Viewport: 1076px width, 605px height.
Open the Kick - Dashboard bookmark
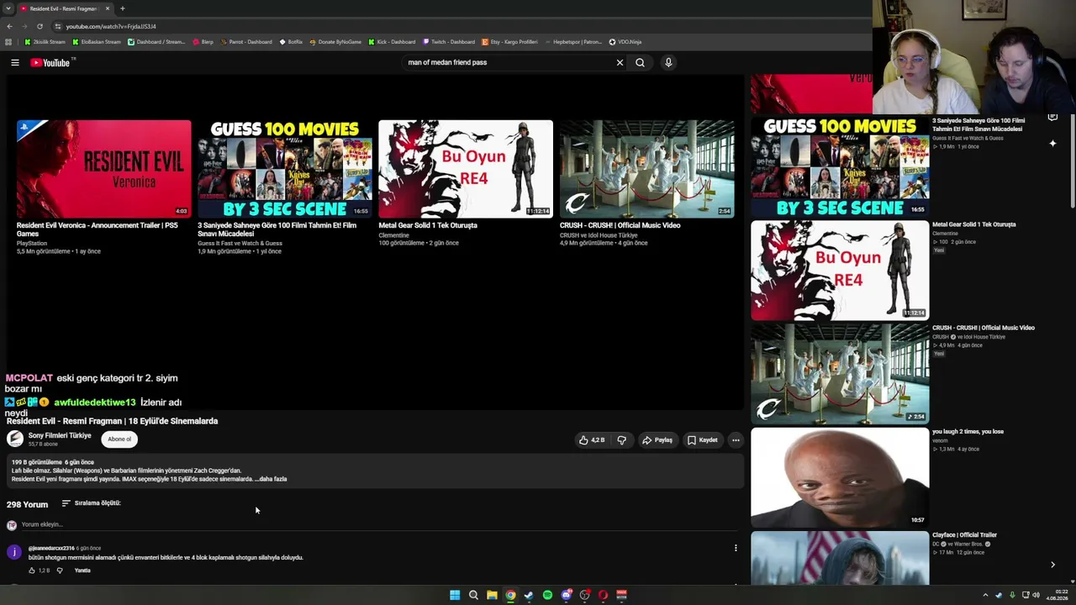click(x=391, y=42)
